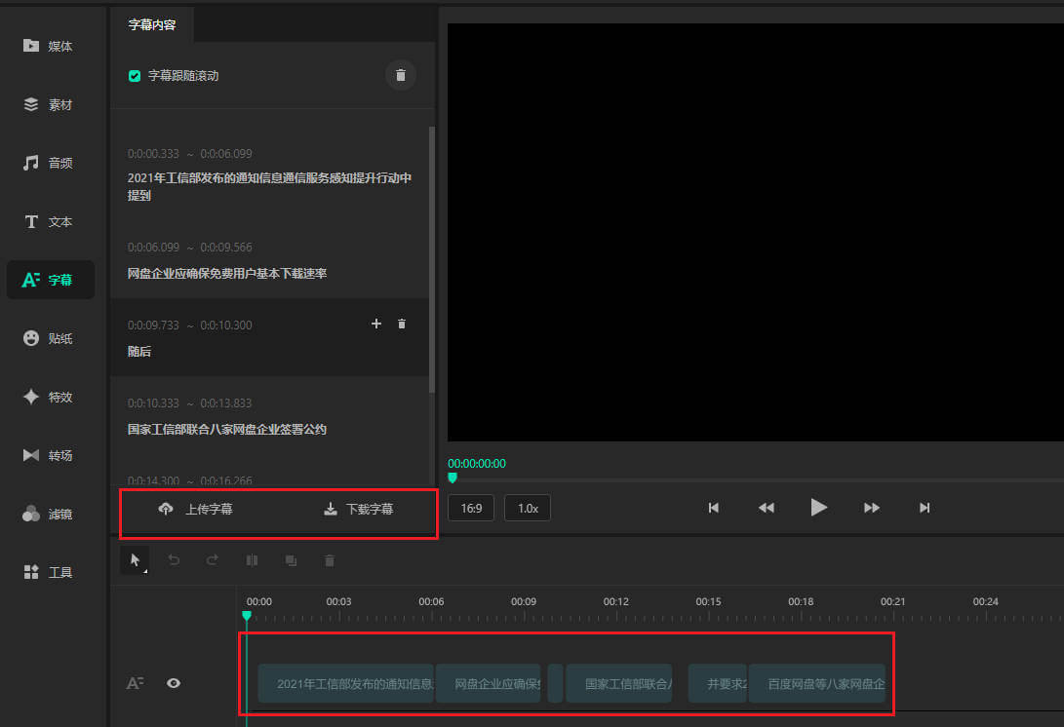This screenshot has width=1064, height=727.
Task: Redo the action in timeline toolbar
Action: pos(213,560)
